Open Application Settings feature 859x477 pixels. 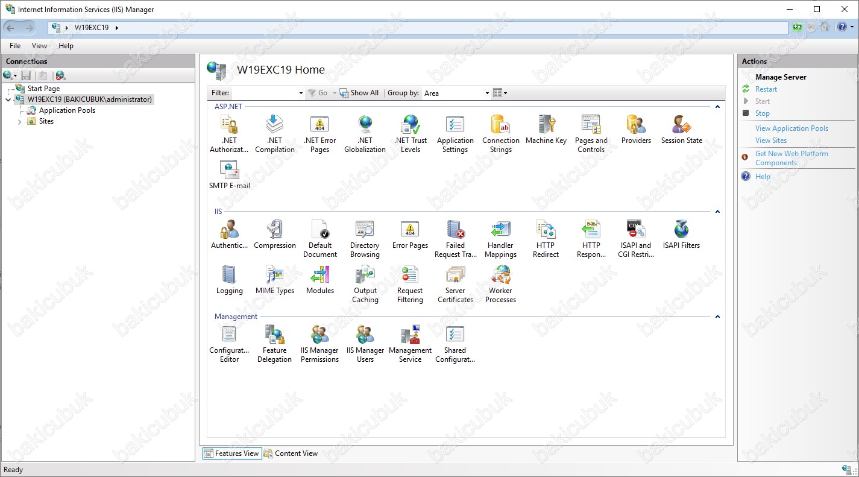click(x=455, y=134)
